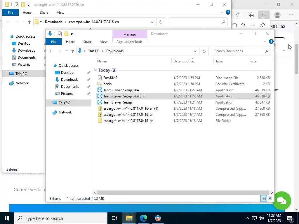
Task: Select TeamViewer_Setup application icon
Action: (100, 102)
